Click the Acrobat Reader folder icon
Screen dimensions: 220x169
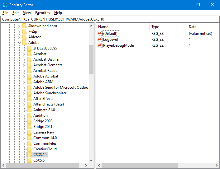click(30, 71)
